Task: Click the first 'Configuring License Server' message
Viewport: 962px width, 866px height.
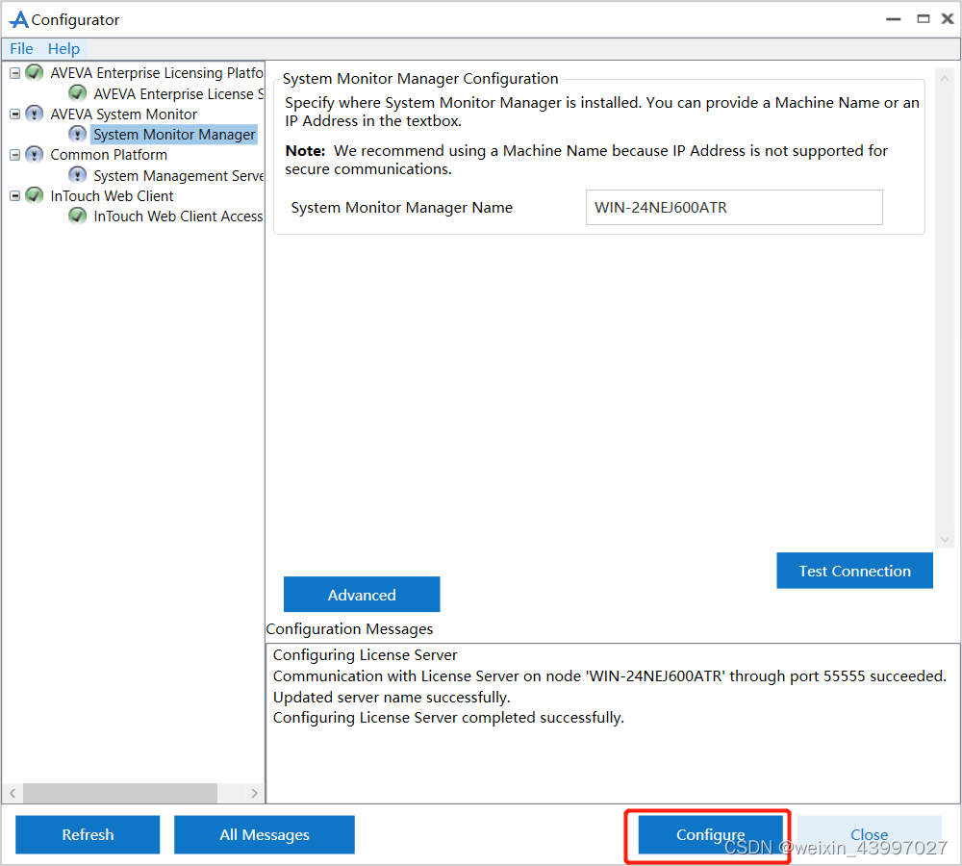Action: [365, 655]
